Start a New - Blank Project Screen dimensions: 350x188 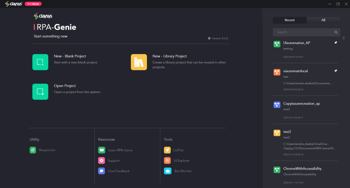point(70,56)
